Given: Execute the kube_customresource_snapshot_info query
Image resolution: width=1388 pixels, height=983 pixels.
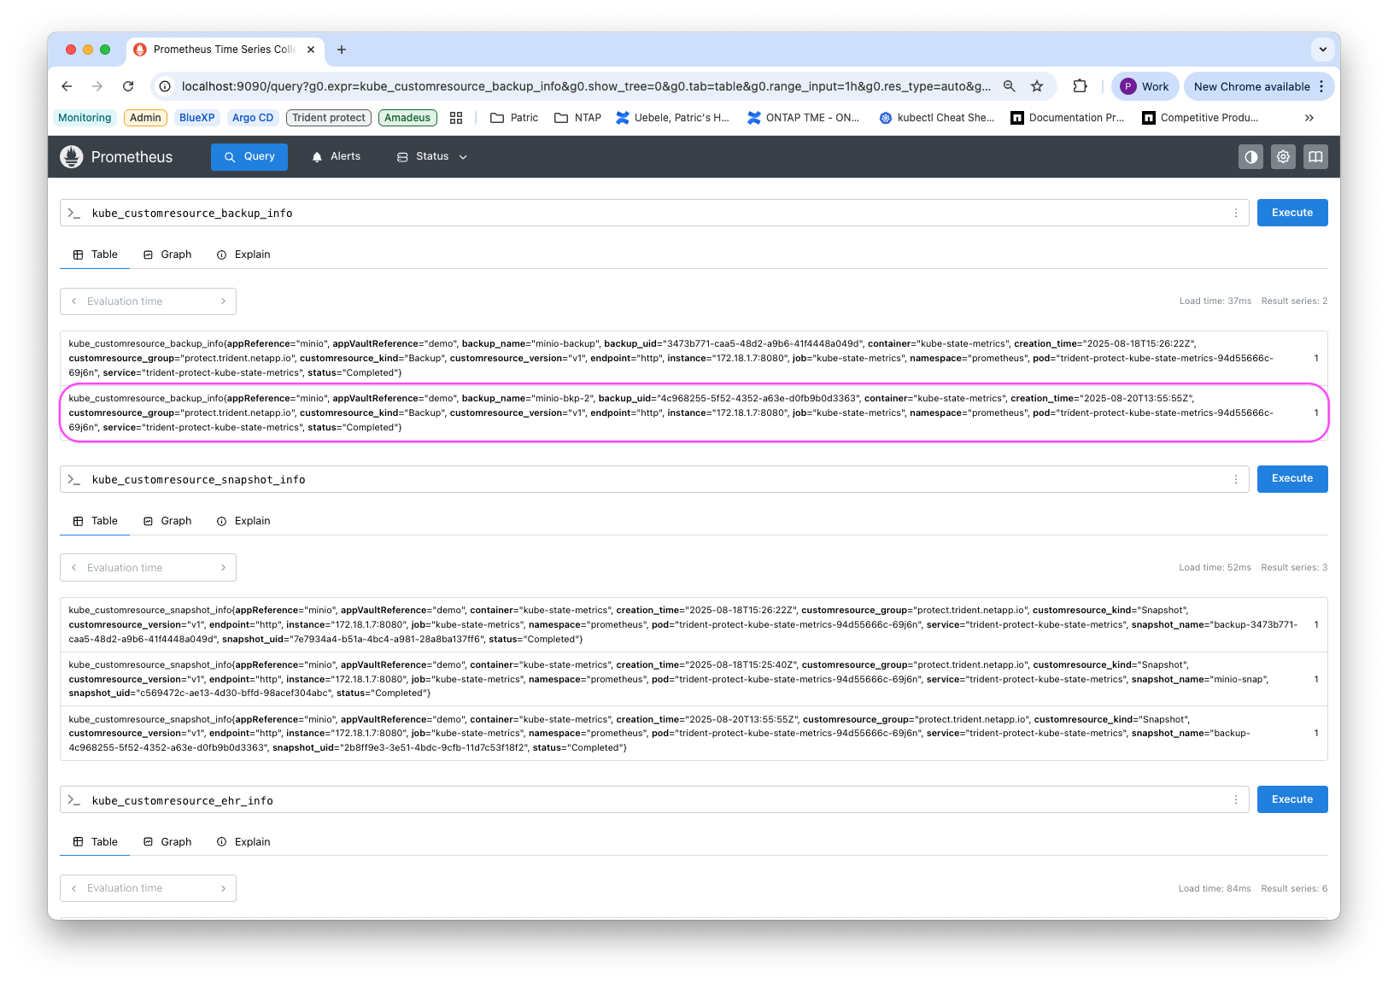Looking at the screenshot, I should [1292, 478].
